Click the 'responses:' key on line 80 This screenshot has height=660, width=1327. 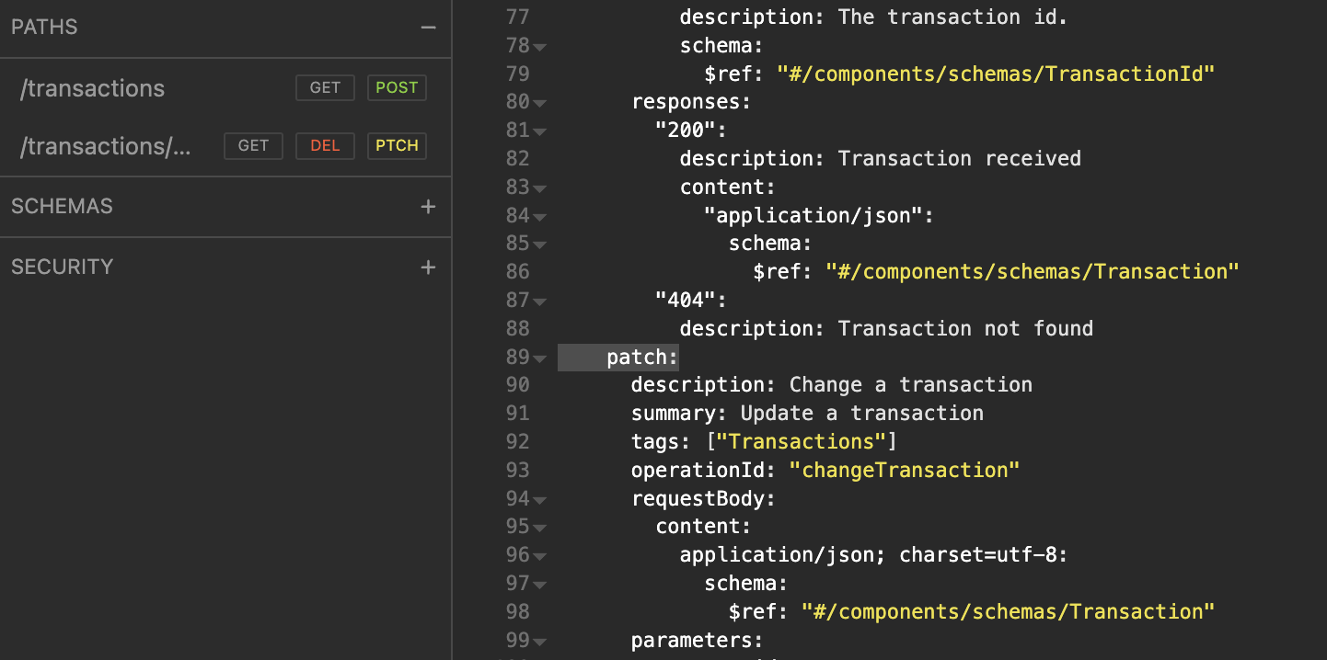tap(691, 101)
